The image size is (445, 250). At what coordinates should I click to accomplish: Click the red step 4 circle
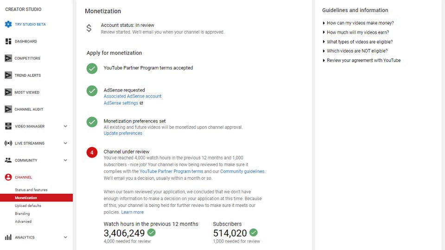click(92, 152)
